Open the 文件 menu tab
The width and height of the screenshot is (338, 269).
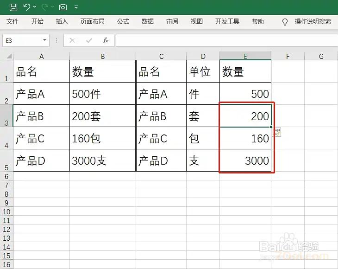(13, 21)
